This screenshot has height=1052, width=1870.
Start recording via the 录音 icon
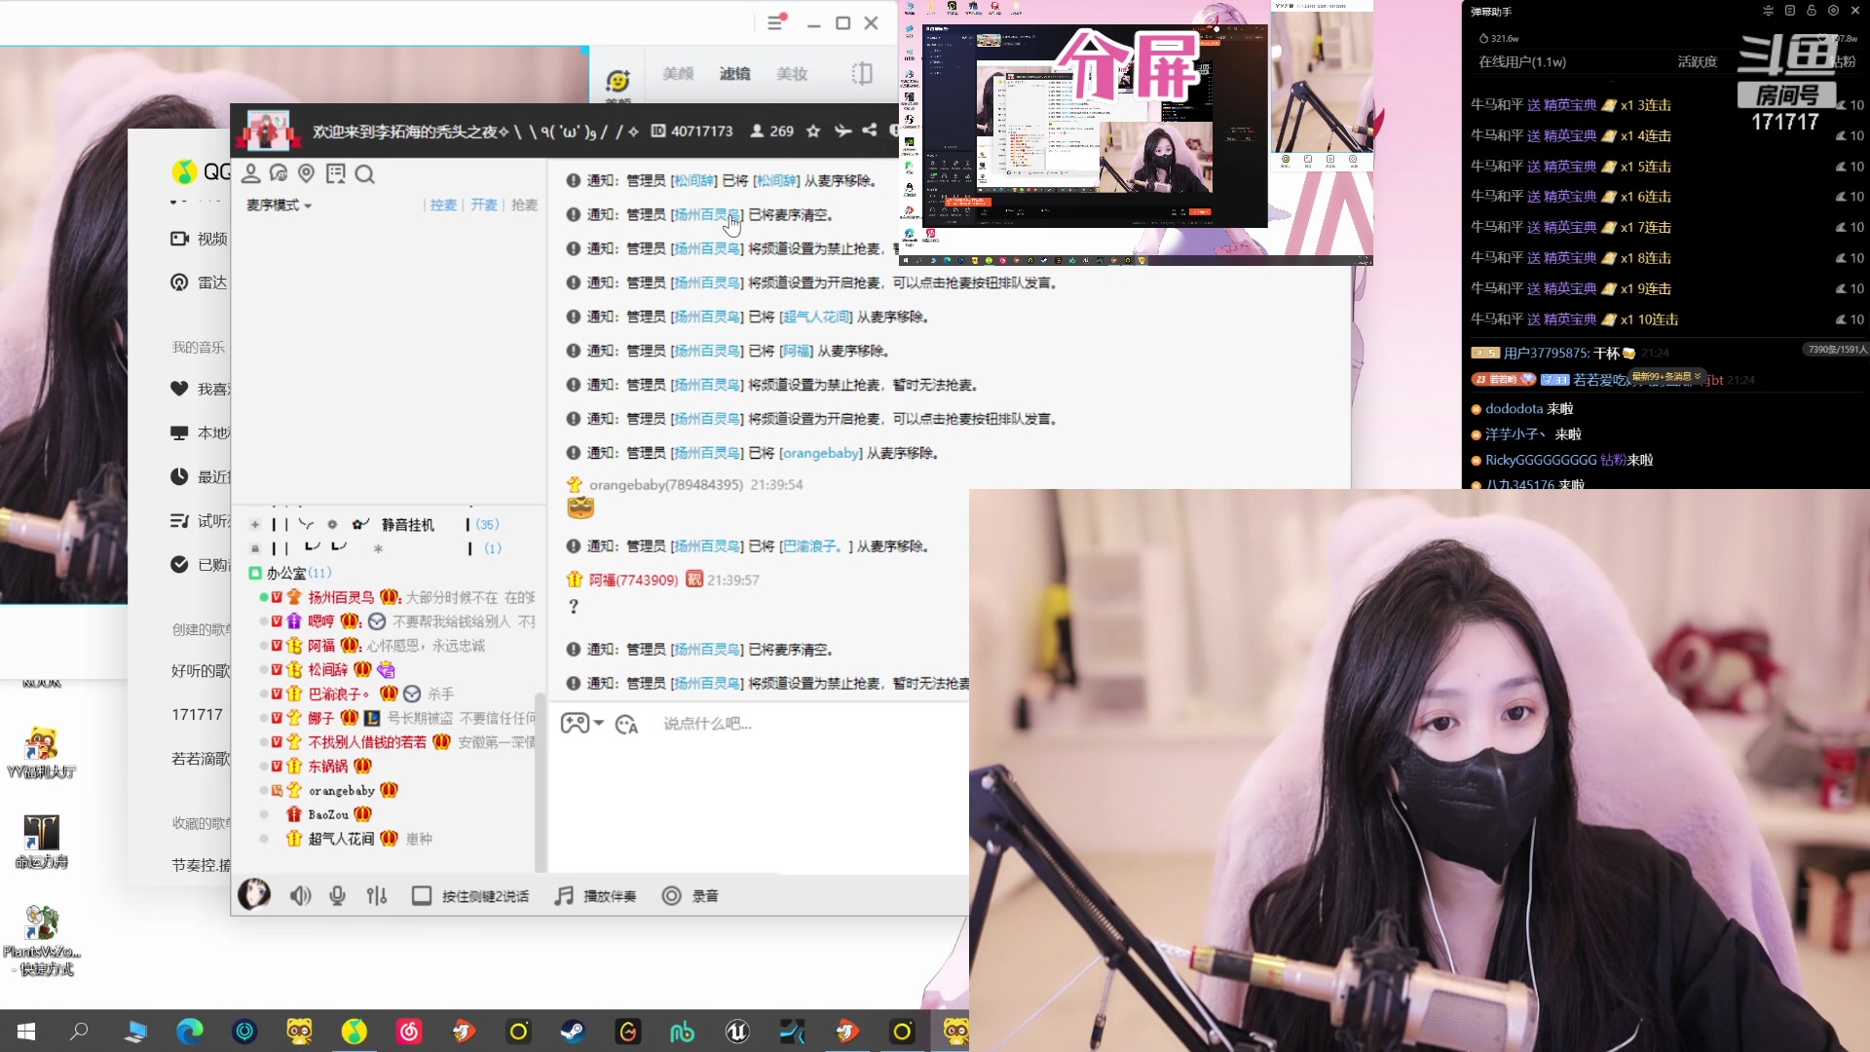click(672, 895)
